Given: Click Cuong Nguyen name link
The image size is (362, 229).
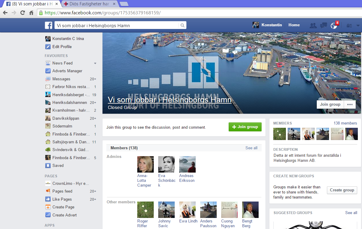Looking at the screenshot, I should coord(228,223).
